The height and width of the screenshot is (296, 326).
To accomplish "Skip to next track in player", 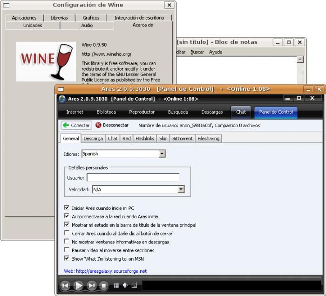I will coord(92,285).
